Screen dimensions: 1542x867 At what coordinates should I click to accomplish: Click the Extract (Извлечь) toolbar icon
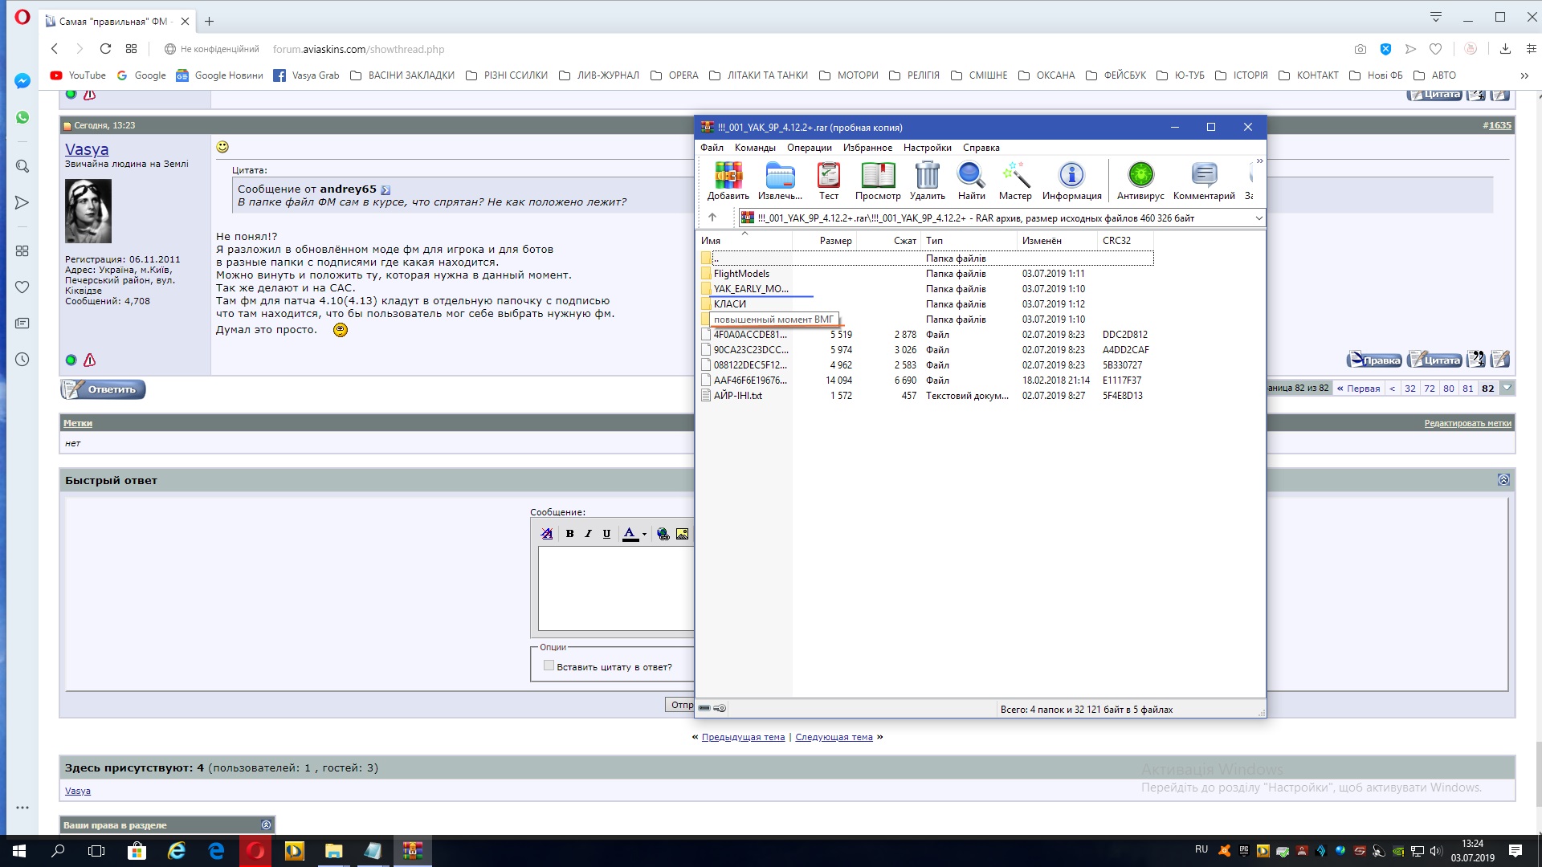point(779,176)
